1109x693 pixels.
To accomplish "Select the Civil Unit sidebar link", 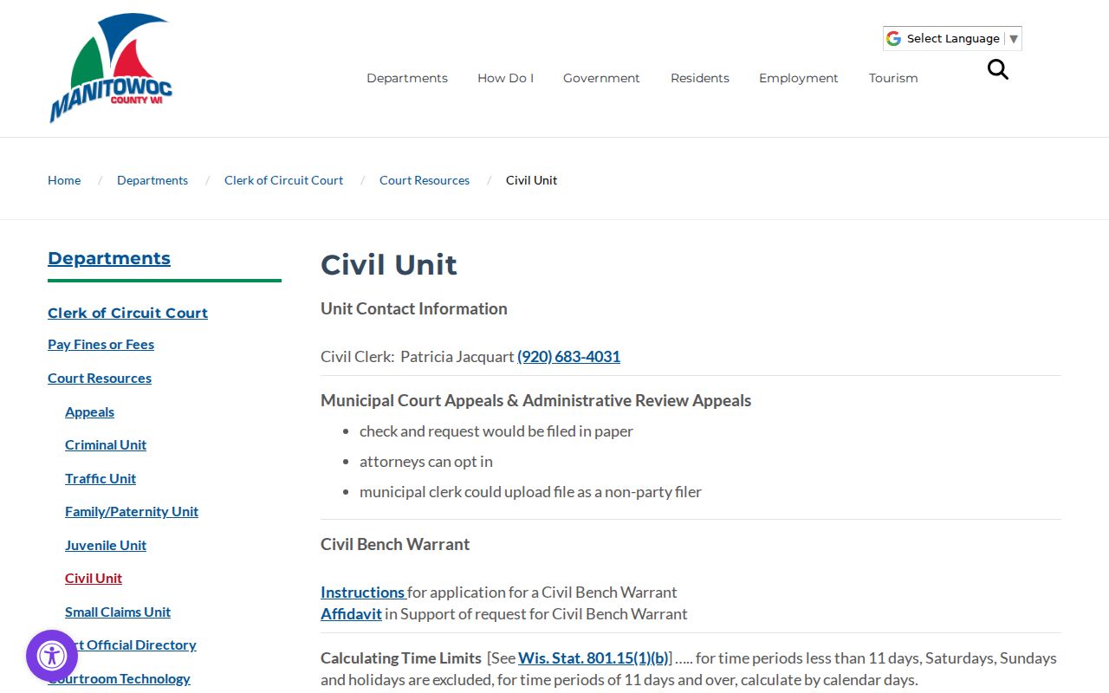I will click(94, 579).
